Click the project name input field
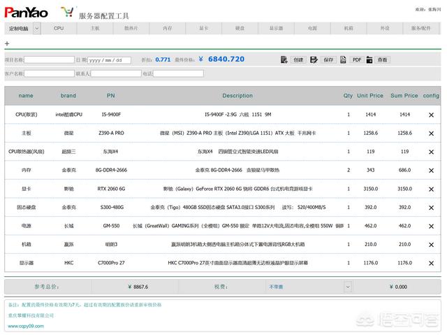447x335 pixels. click(x=50, y=59)
